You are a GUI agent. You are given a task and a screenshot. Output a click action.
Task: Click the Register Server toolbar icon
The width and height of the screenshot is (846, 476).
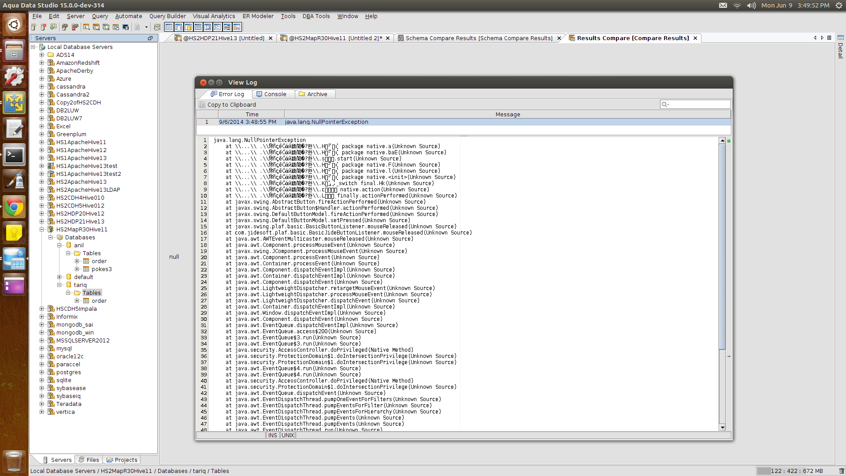33,27
